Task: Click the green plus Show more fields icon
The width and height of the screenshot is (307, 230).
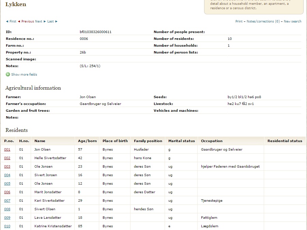Action: coord(8,74)
